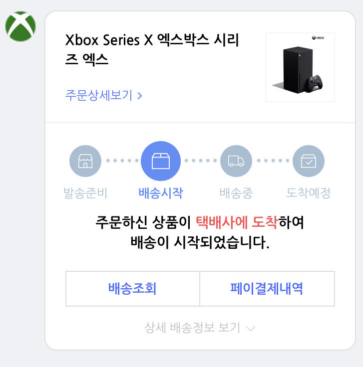Click the 배송조회 tracking button
363x367 pixels.
[133, 289]
